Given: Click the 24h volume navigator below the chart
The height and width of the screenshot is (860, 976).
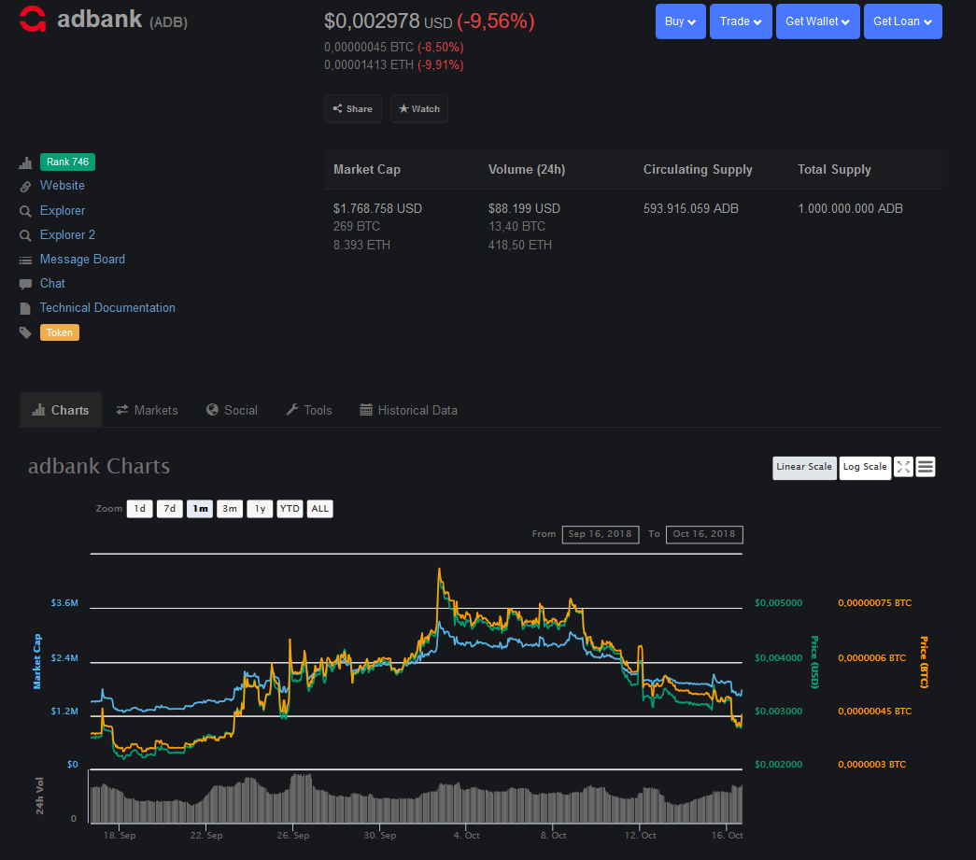Looking at the screenshot, I should [416, 798].
